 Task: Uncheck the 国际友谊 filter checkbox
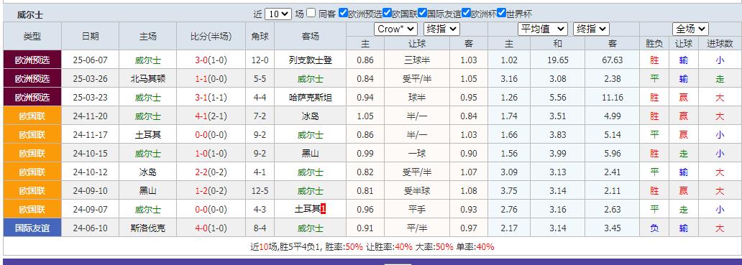point(423,13)
